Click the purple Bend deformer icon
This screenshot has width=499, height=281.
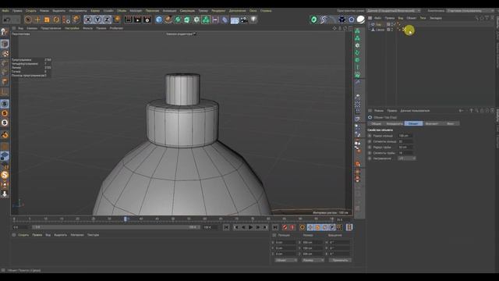pyautogui.click(x=225, y=20)
